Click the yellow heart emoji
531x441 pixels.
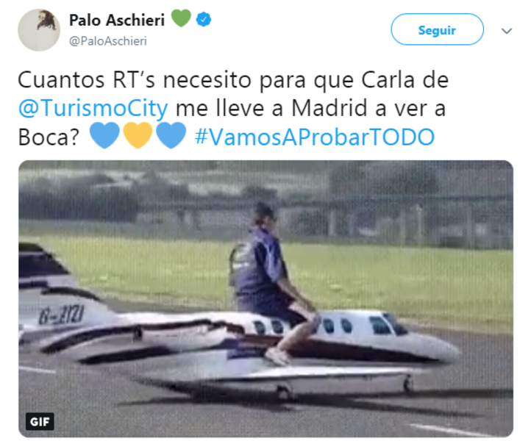coord(138,135)
